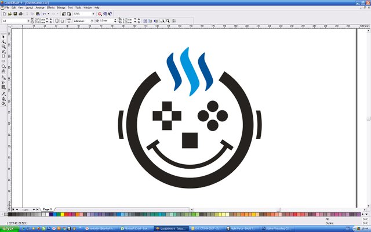The width and height of the screenshot is (371, 232).
Task: Open the Tools menu
Action: pyautogui.click(x=78, y=8)
